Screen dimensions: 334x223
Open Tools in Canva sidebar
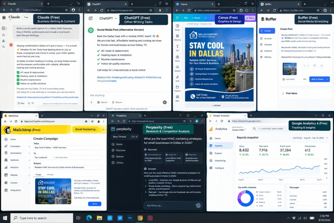pos(177,78)
